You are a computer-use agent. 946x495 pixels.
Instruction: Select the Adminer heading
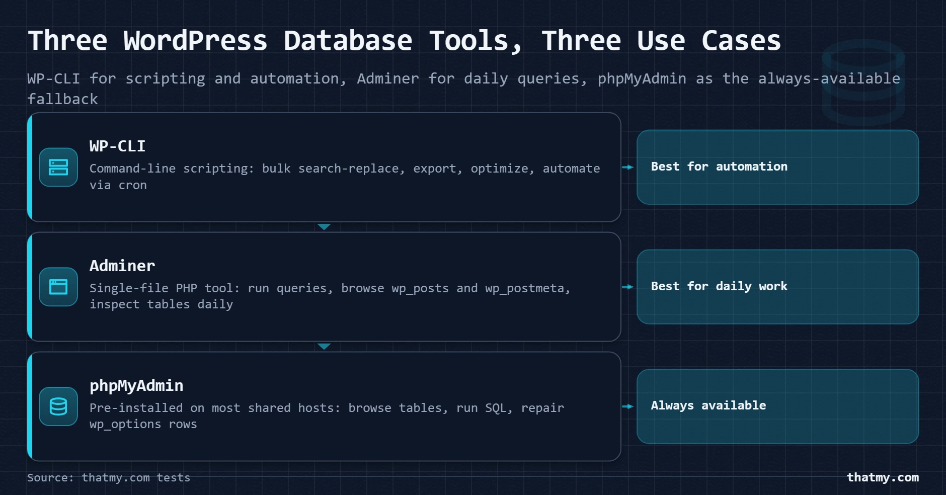(122, 266)
